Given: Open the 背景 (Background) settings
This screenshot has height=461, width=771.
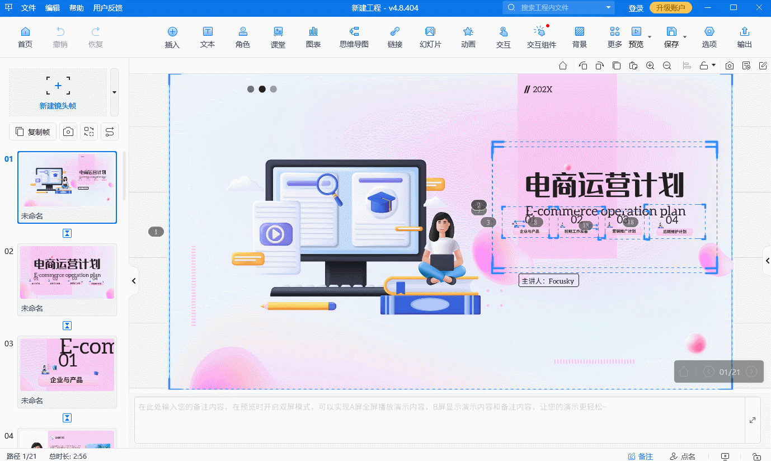Looking at the screenshot, I should [x=580, y=37].
